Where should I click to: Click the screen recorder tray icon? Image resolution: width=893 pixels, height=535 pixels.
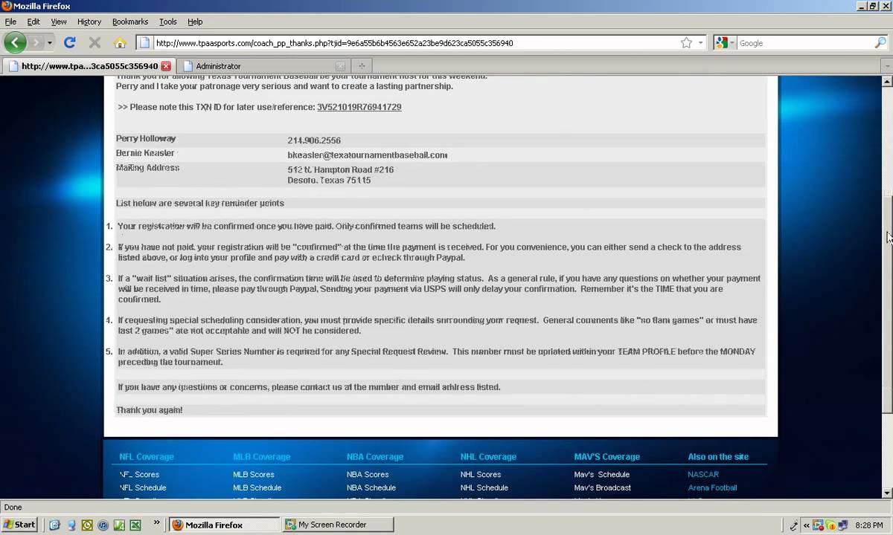[819, 525]
